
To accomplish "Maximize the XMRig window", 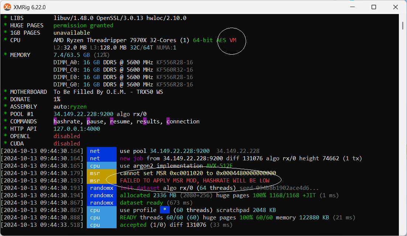I will pyautogui.click(x=374, y=7).
